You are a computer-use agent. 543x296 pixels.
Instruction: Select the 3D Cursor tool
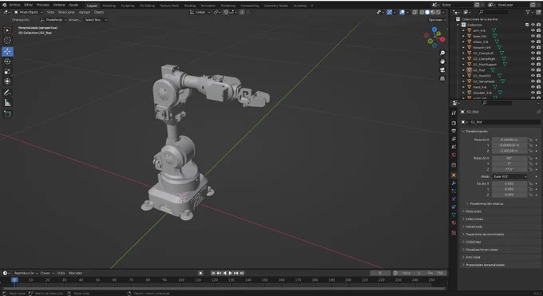tap(7, 41)
